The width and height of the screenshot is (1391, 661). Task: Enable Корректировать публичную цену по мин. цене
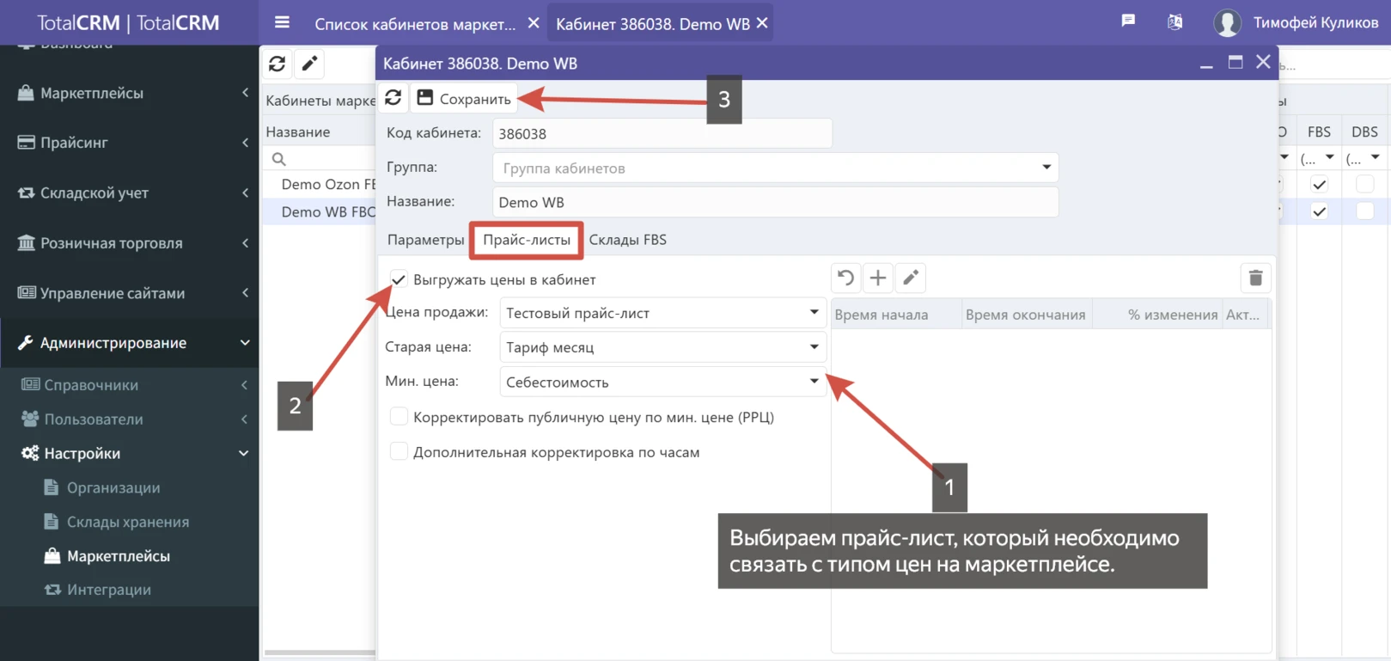click(399, 417)
